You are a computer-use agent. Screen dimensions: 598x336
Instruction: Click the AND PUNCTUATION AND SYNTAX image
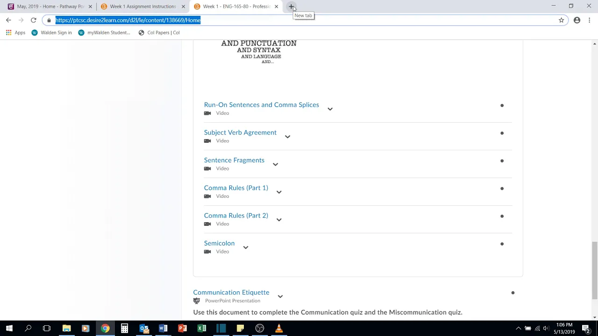click(259, 52)
